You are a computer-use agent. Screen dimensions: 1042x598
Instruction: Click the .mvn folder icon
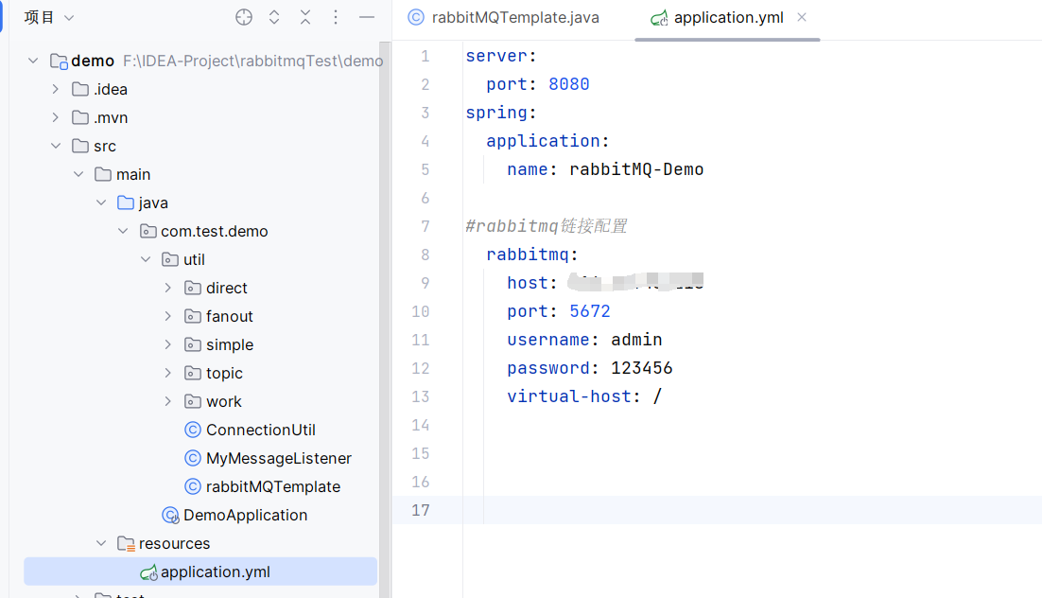(80, 117)
